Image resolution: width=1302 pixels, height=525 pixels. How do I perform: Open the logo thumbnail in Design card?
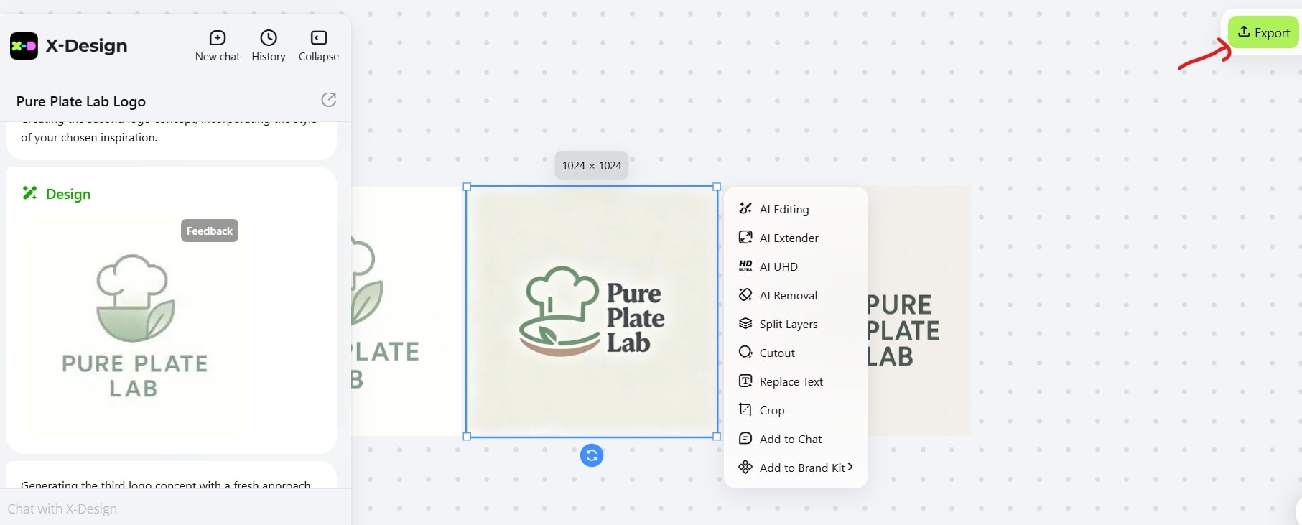tap(134, 327)
